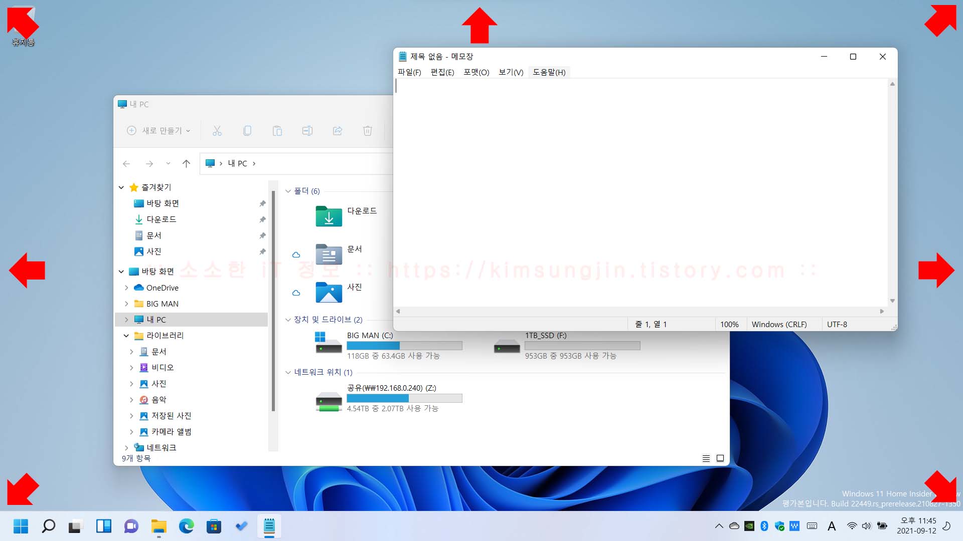Select 내 PC in the navigation tree
The width and height of the screenshot is (963, 541).
(x=156, y=320)
